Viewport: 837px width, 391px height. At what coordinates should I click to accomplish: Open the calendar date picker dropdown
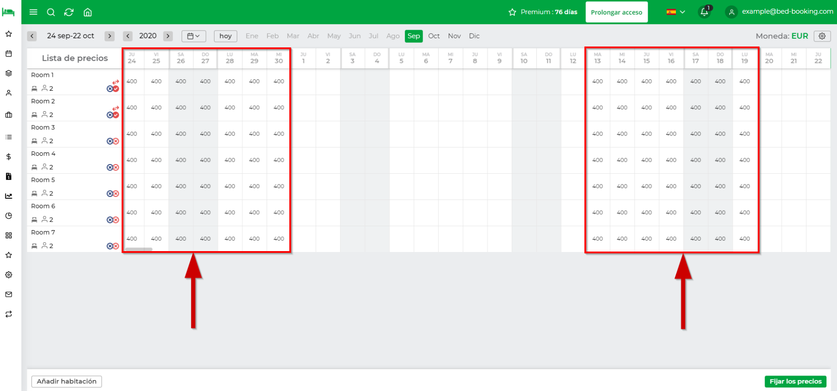(x=194, y=36)
